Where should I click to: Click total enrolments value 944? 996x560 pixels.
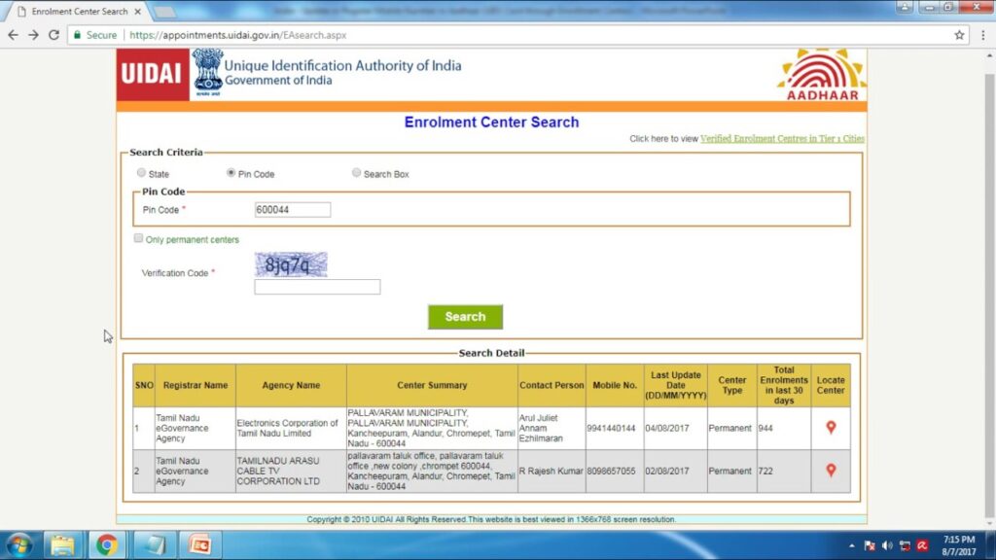[765, 429]
